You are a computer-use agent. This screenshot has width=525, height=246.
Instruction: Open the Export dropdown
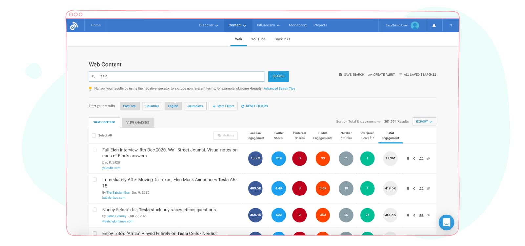tap(424, 122)
